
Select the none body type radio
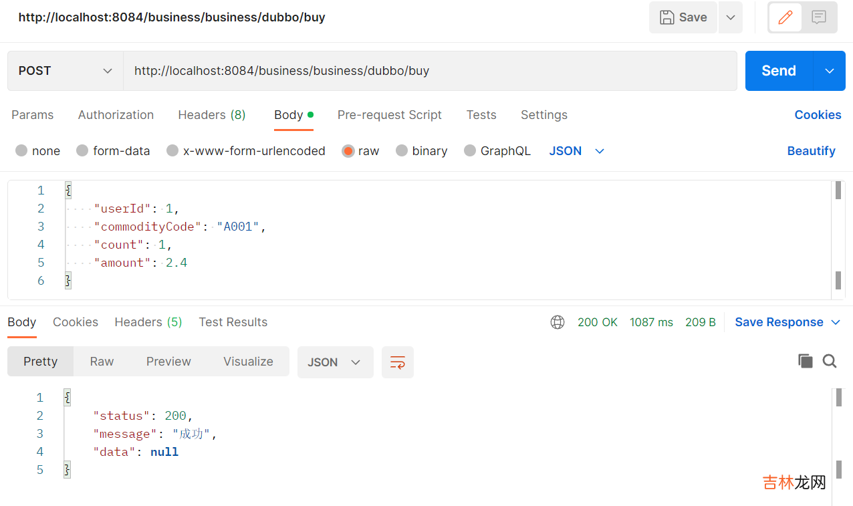coord(21,151)
